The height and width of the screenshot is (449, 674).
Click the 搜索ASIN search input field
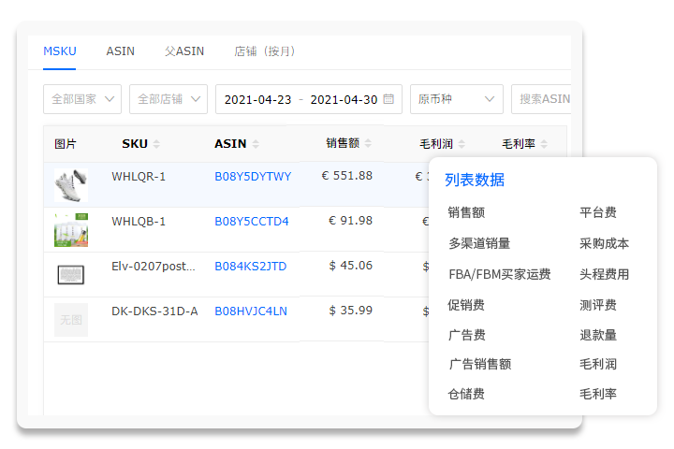click(x=543, y=99)
